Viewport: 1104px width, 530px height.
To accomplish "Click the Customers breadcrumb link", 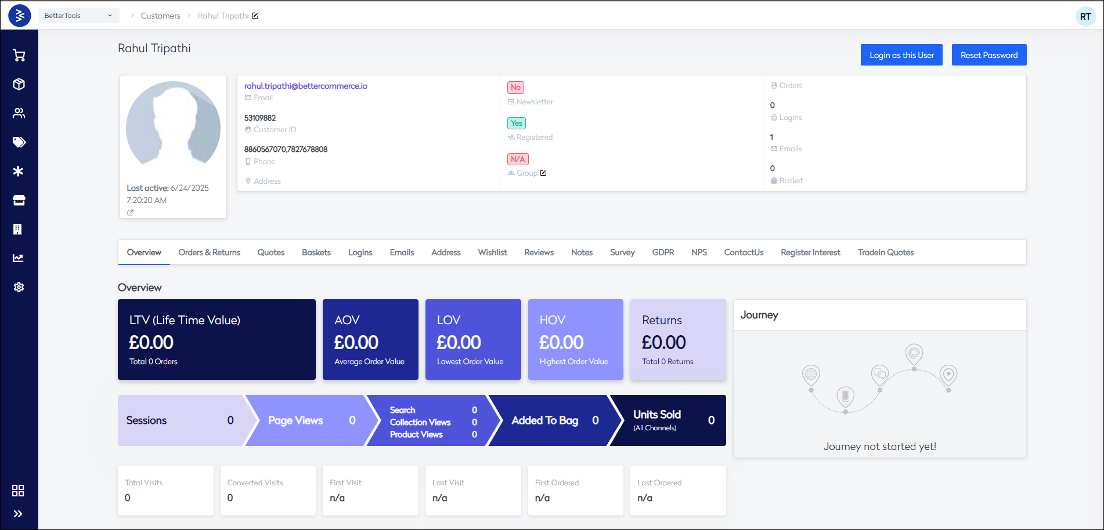I will tap(160, 16).
